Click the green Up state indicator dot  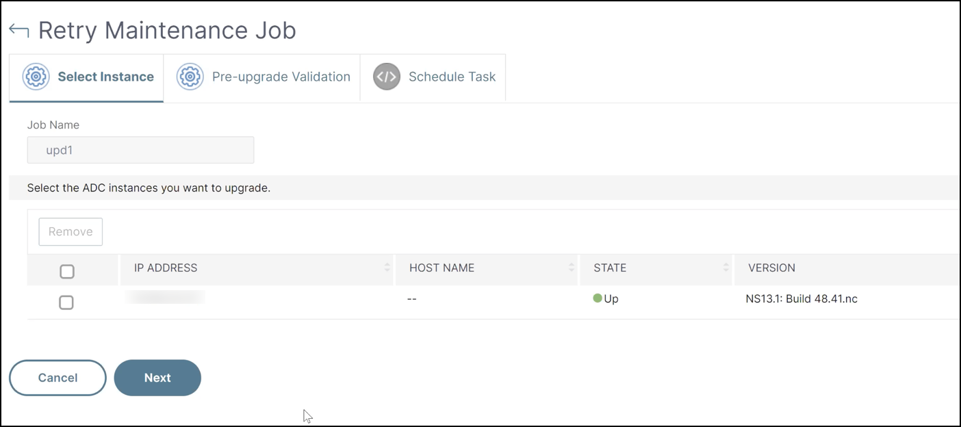click(x=598, y=298)
